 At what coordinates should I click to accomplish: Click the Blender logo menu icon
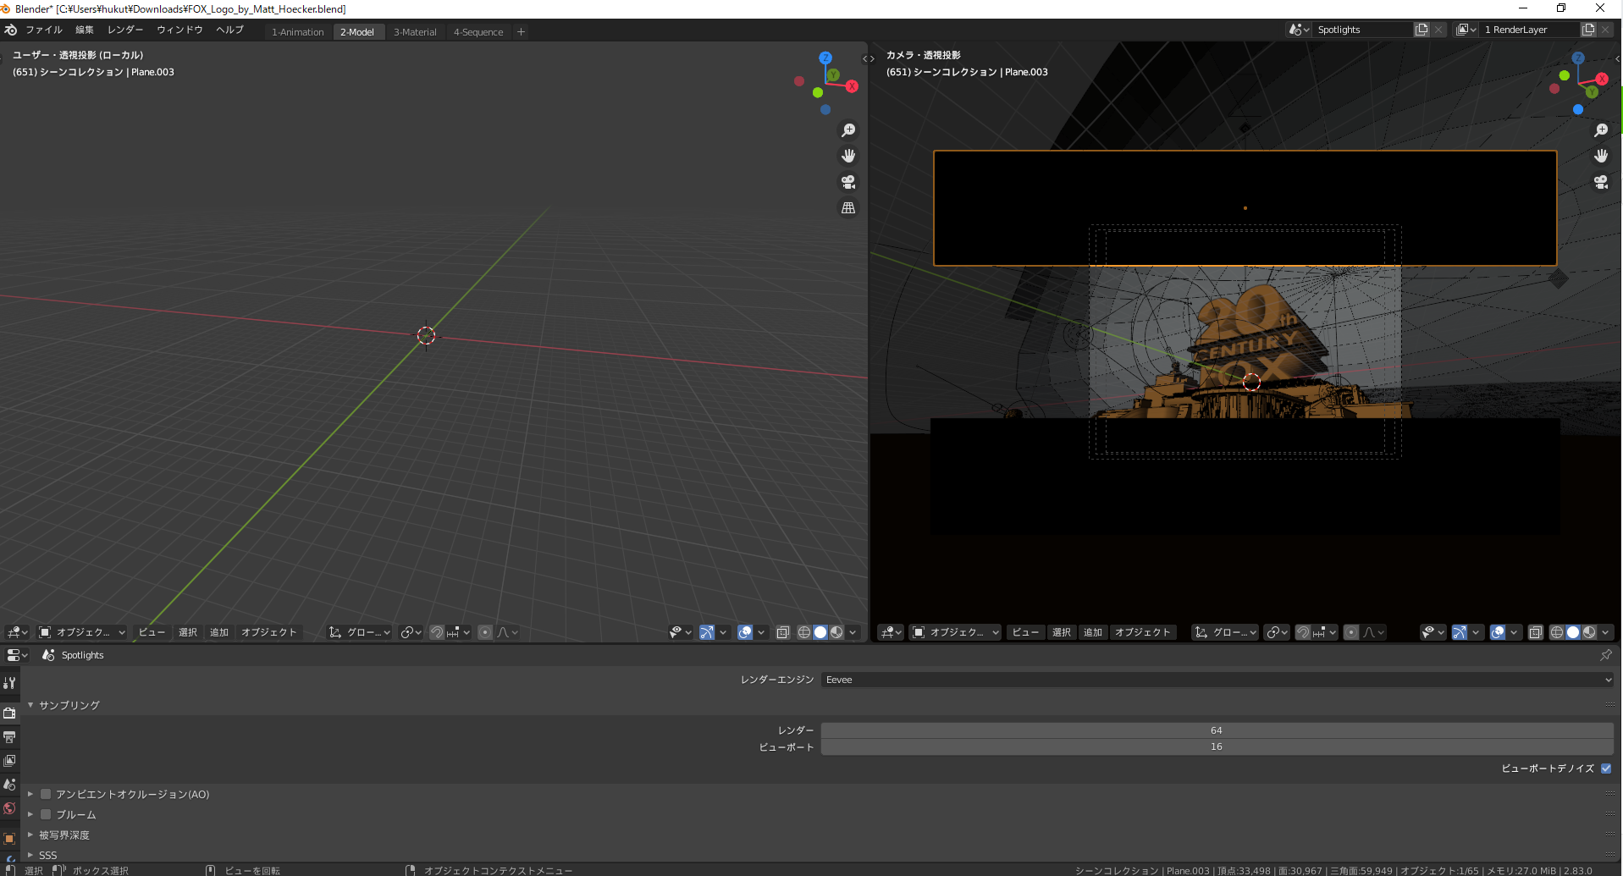11,30
